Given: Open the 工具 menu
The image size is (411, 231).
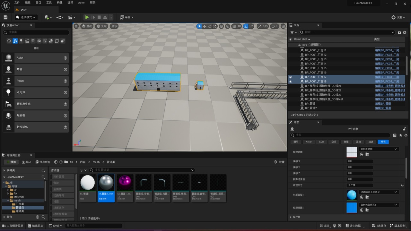Looking at the screenshot, I should click(x=49, y=3).
